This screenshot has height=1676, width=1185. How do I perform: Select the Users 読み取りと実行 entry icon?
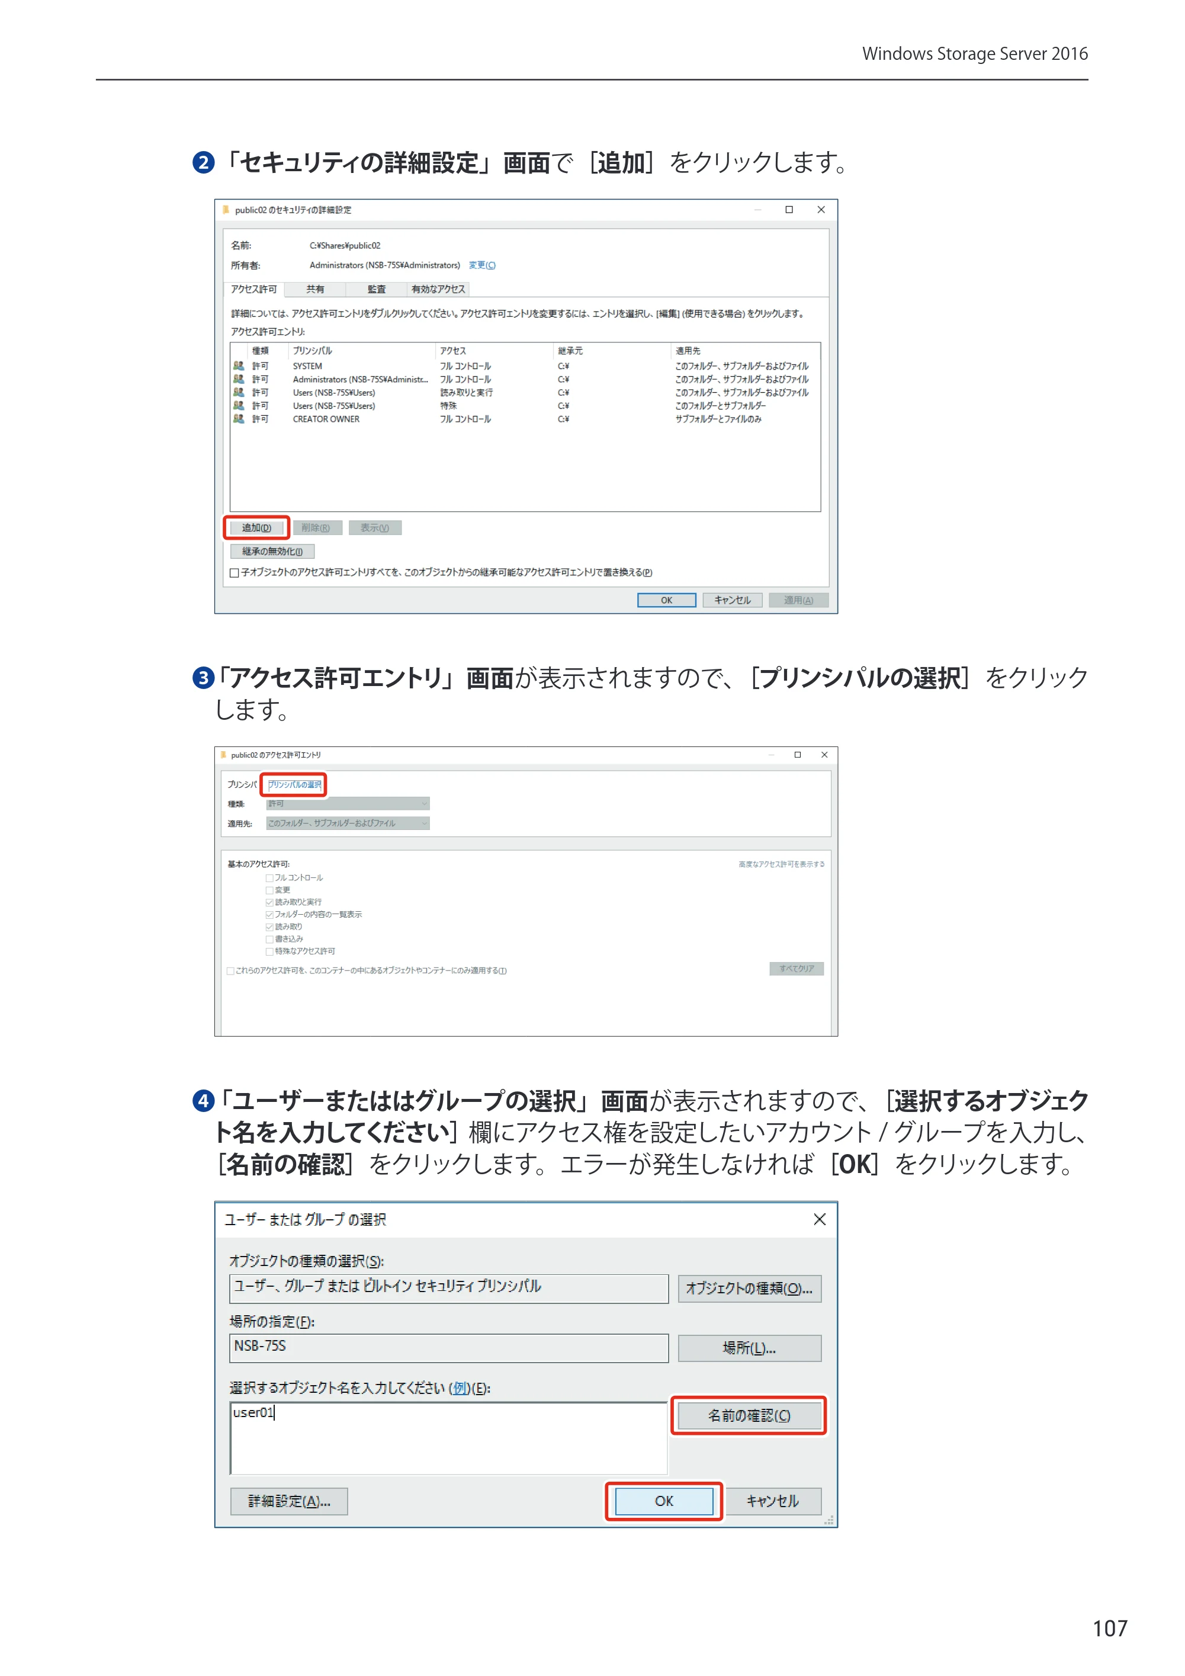239,392
